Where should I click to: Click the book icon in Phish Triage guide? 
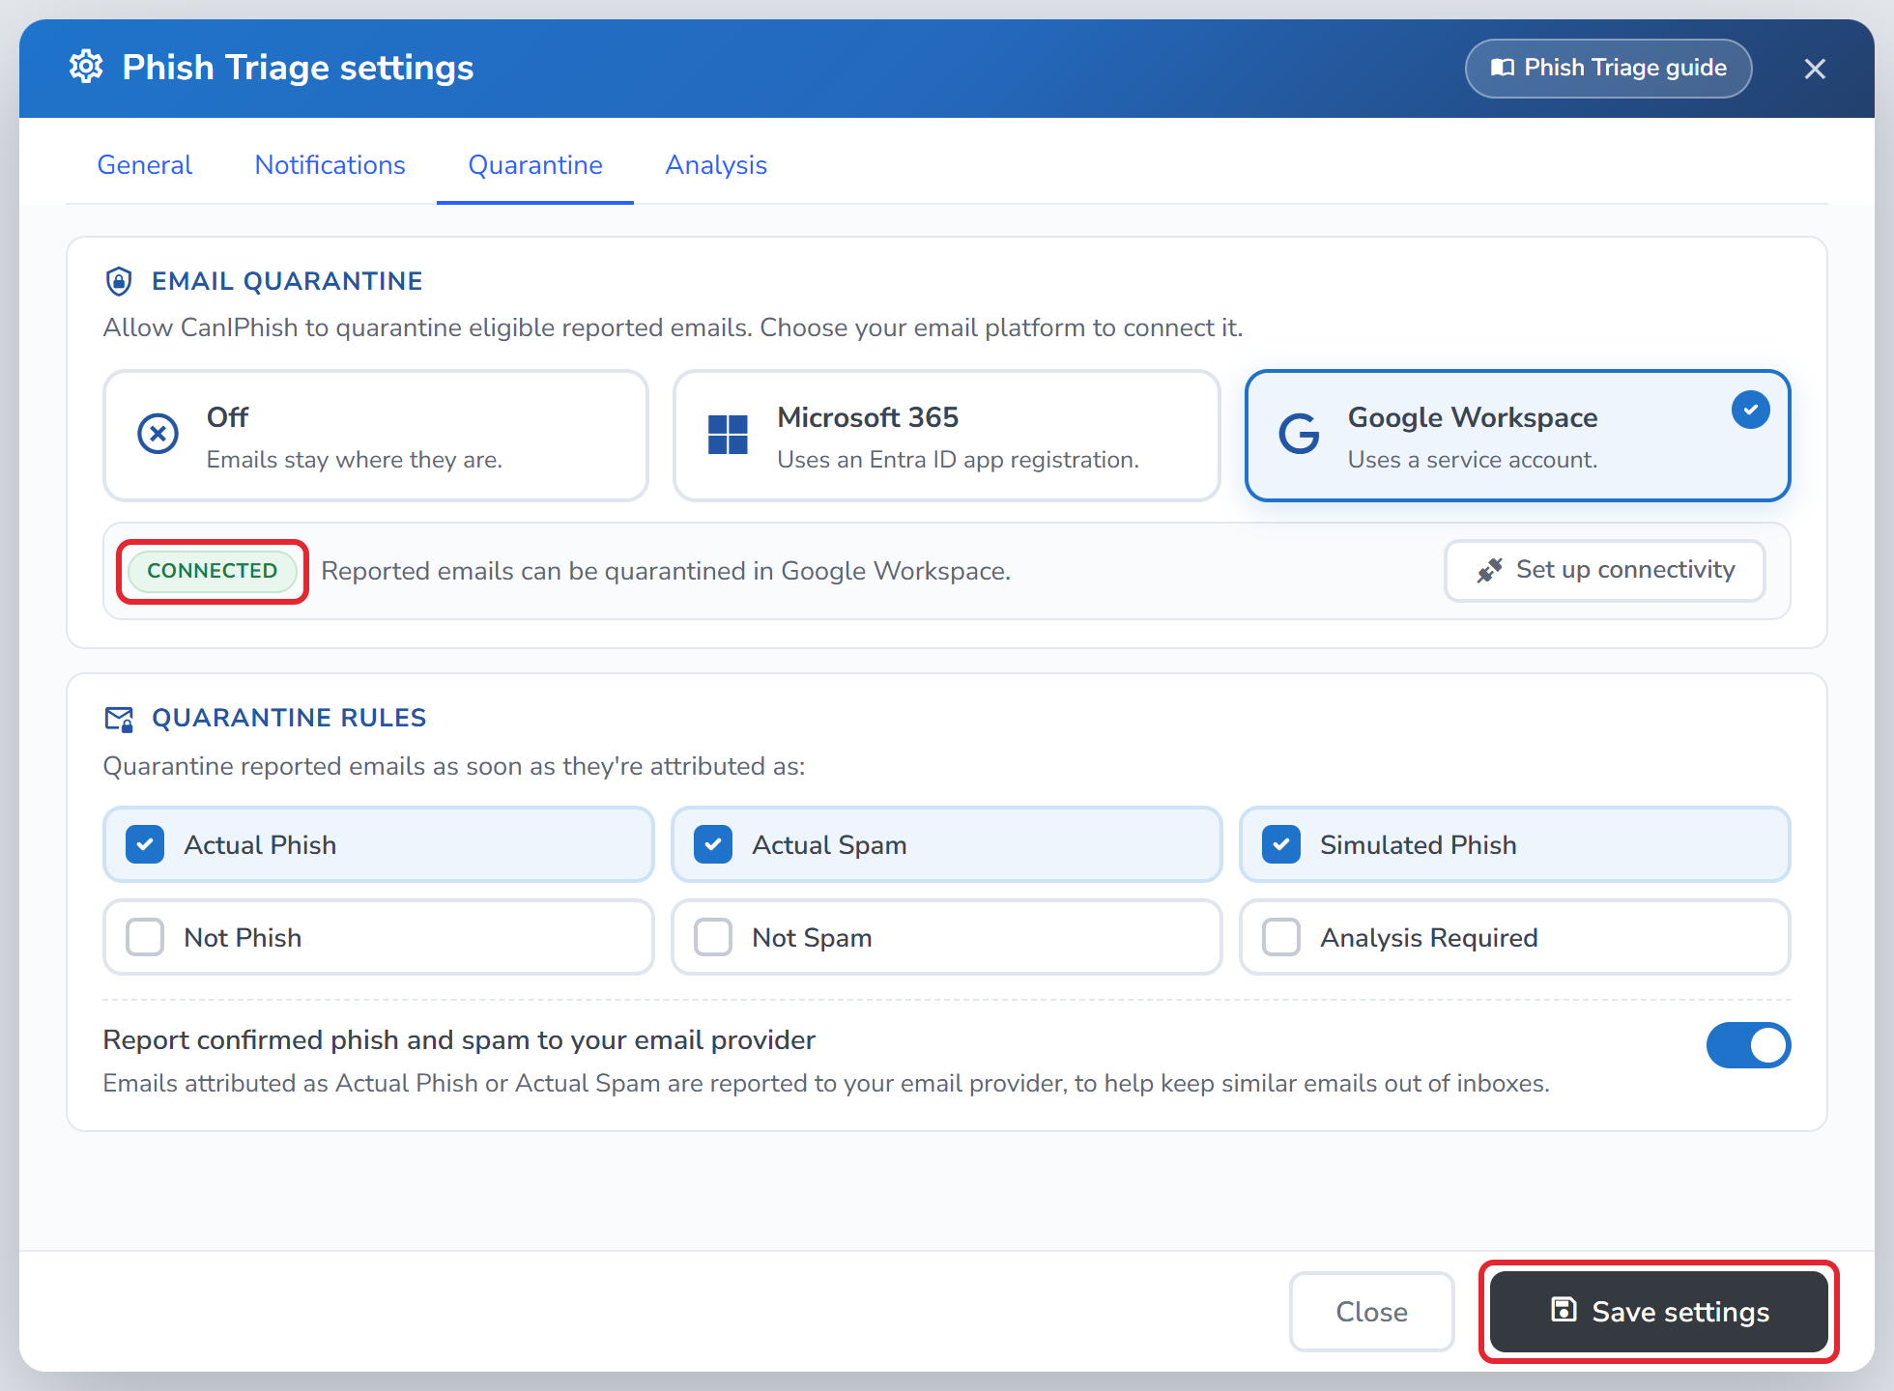pos(1502,68)
